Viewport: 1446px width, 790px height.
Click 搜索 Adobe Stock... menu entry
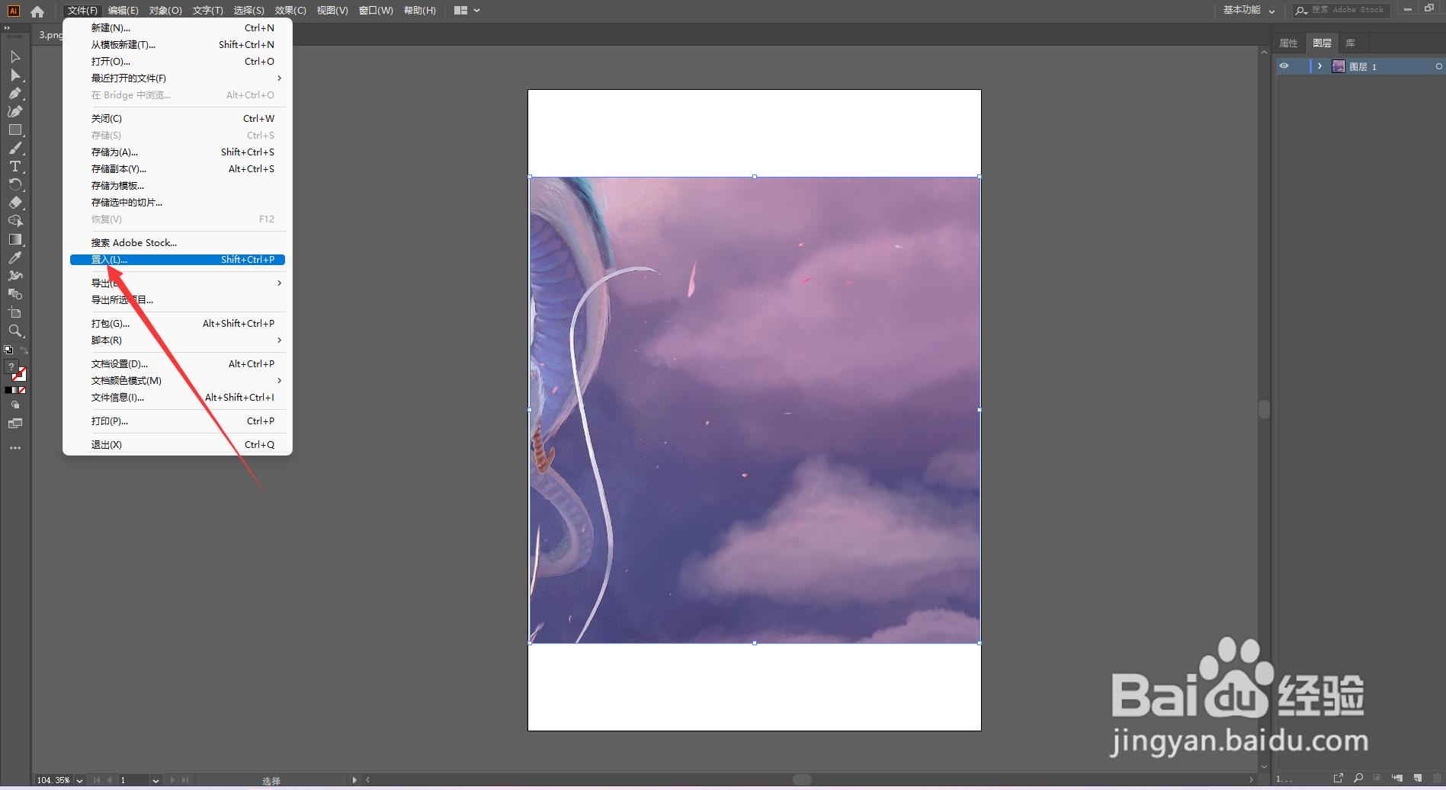(x=178, y=243)
